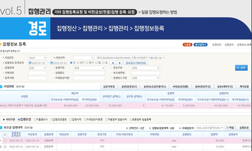252x151 pixels.
Task: Click the 도움말 help badge
Action: (x=187, y=45)
